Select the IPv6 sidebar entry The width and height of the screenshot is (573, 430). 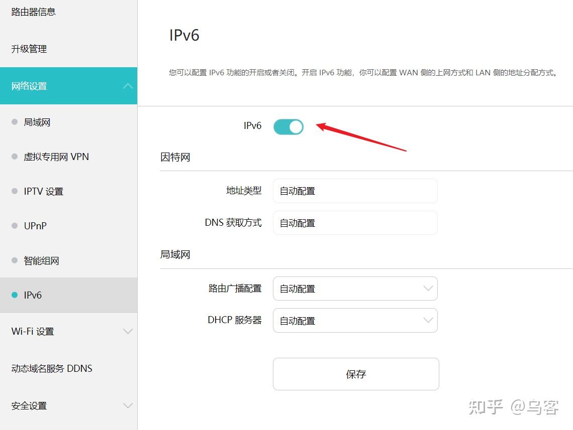33,295
